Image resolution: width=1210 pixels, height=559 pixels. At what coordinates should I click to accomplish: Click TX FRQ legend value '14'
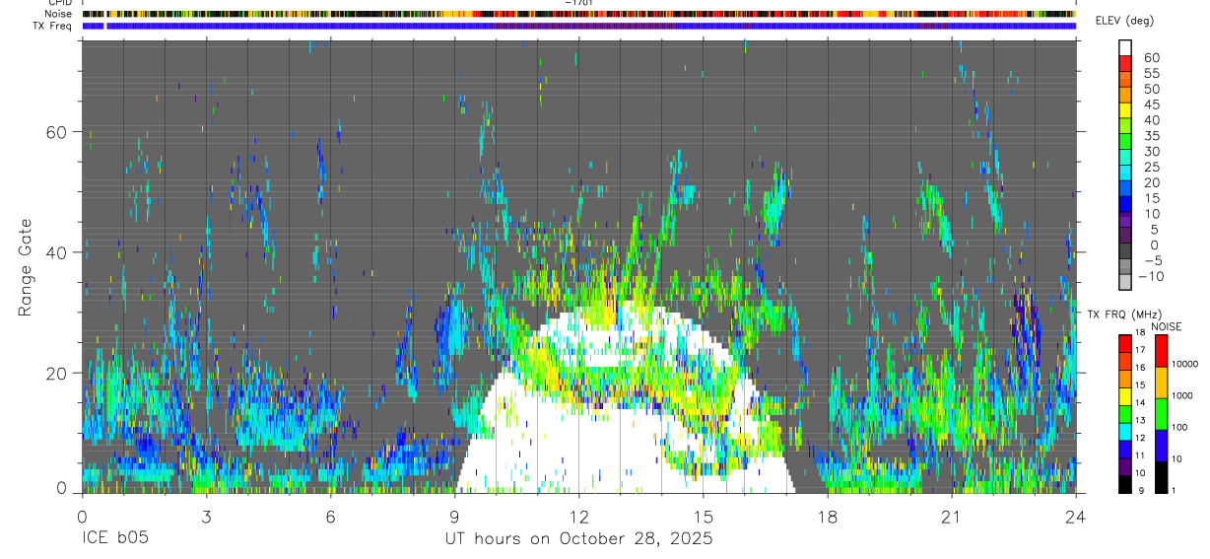pyautogui.click(x=1140, y=402)
